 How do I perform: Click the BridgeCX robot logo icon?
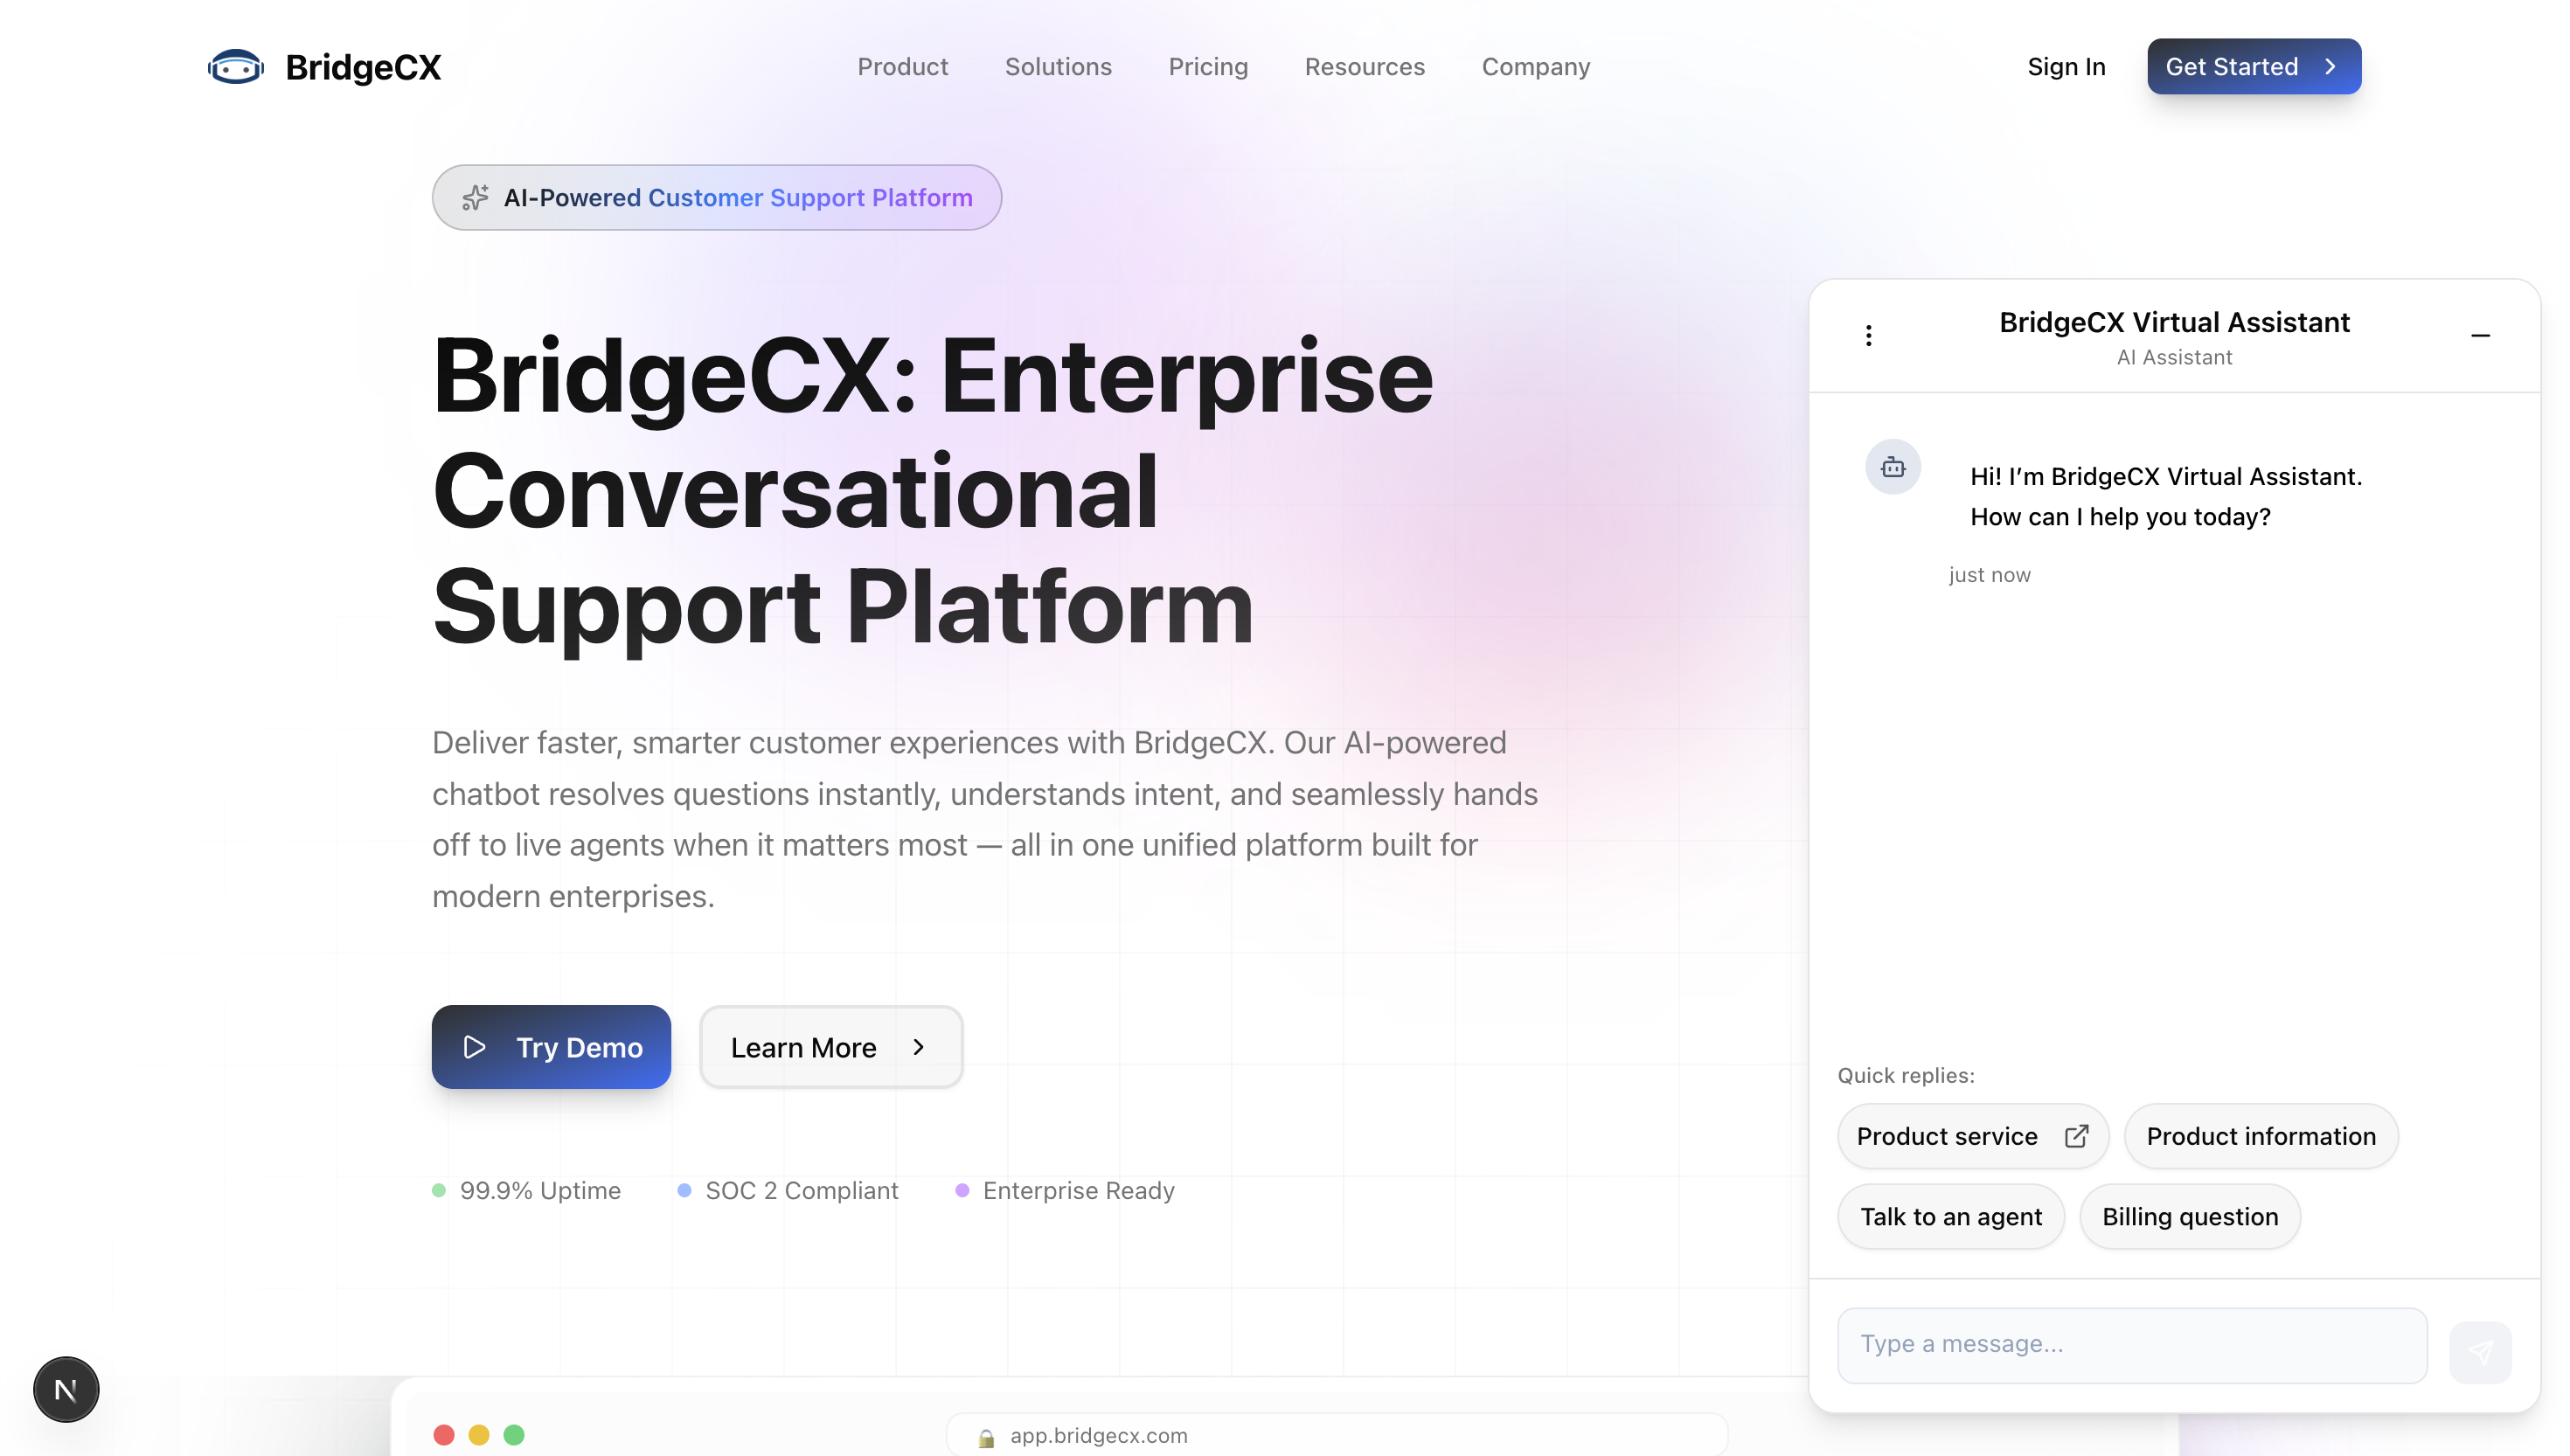235,67
